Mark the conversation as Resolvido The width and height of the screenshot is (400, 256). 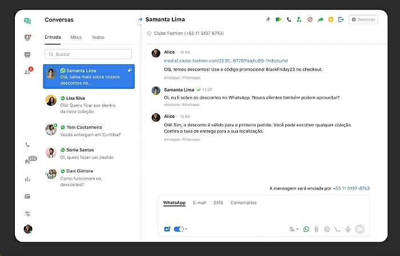(x=363, y=19)
